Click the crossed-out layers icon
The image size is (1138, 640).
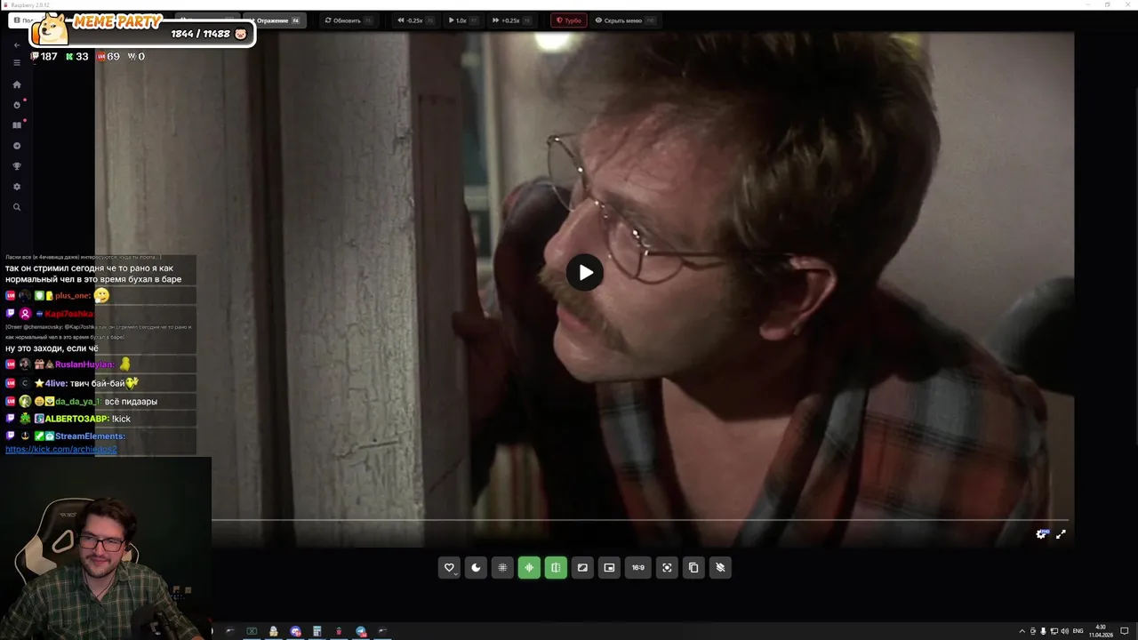(x=720, y=567)
